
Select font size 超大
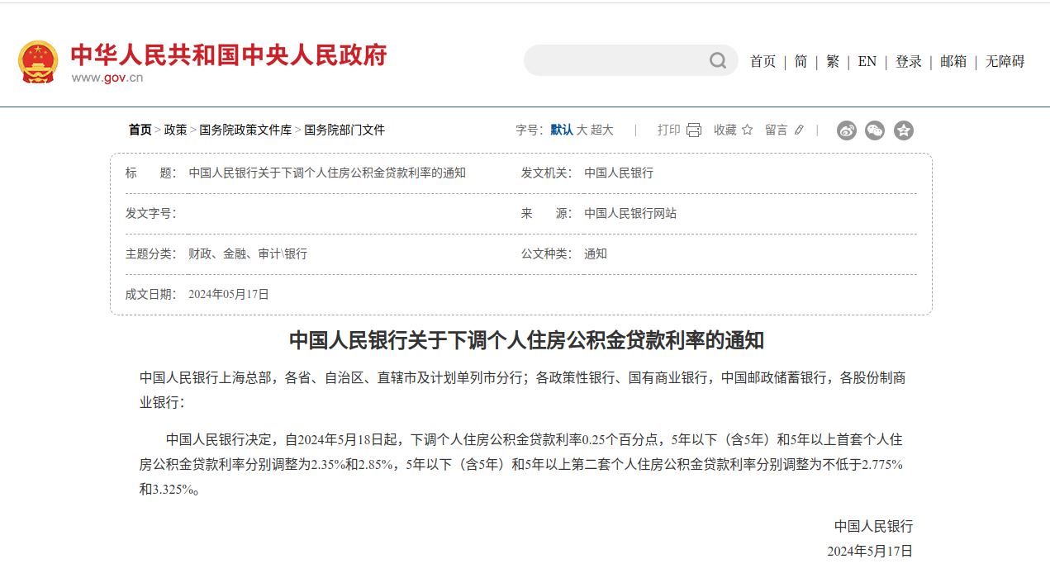pos(602,130)
